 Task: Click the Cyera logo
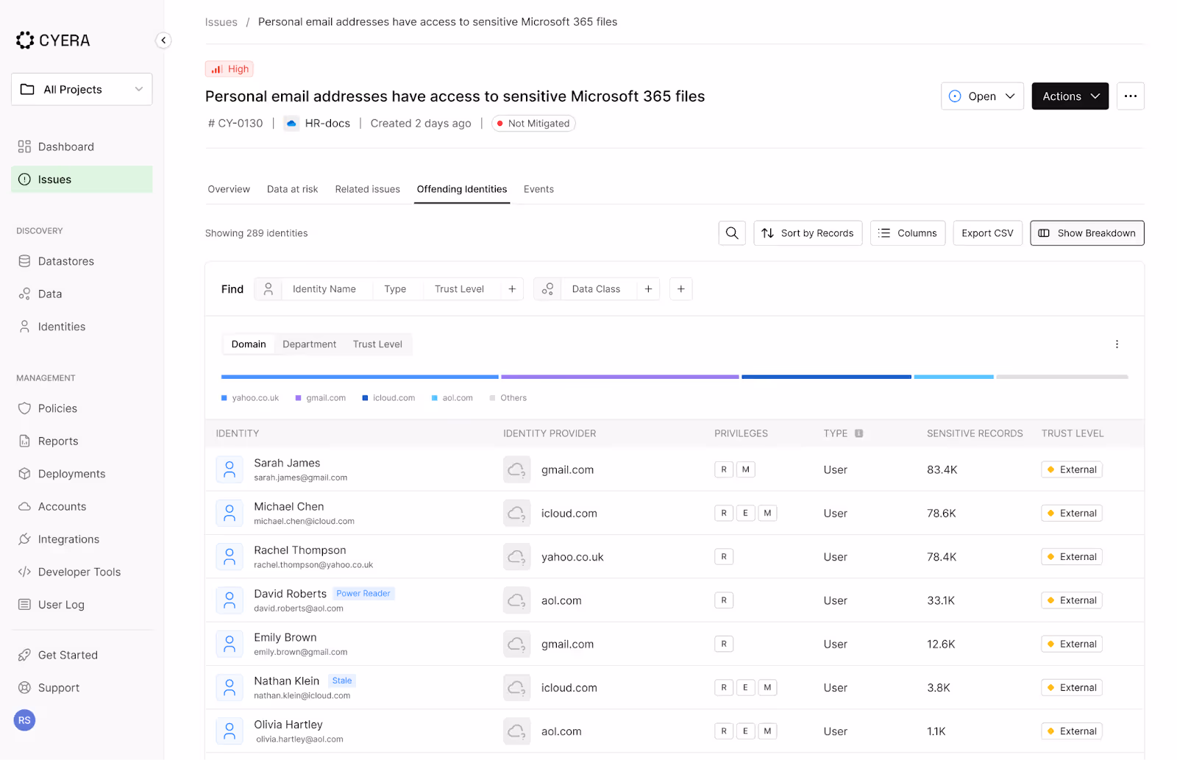tap(53, 40)
